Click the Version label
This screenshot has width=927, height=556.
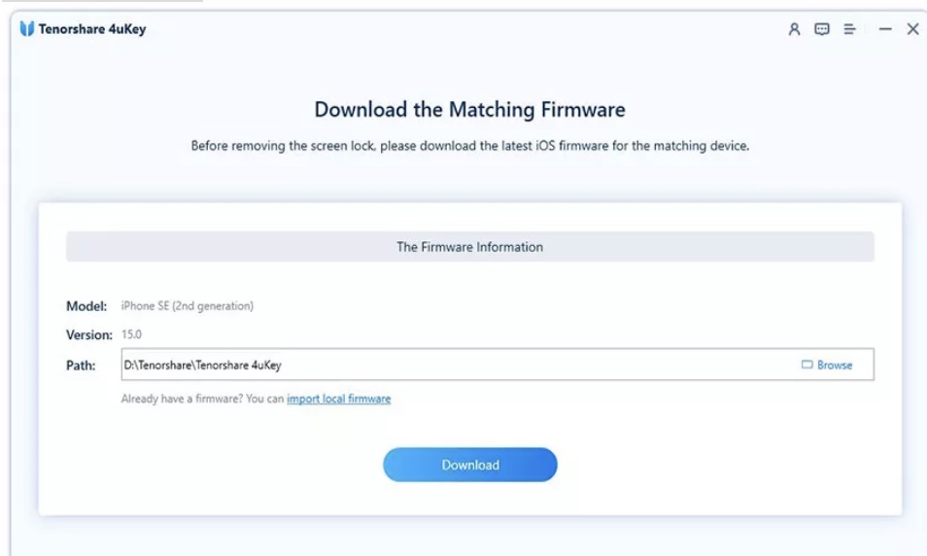tap(89, 334)
